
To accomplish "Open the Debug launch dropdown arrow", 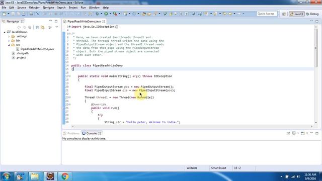I will pyautogui.click(x=101, y=14).
